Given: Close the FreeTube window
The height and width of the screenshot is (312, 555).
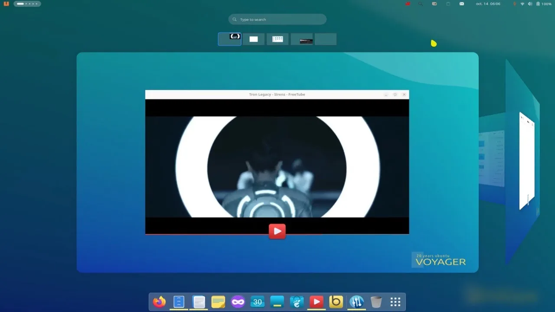Looking at the screenshot, I should pos(404,94).
